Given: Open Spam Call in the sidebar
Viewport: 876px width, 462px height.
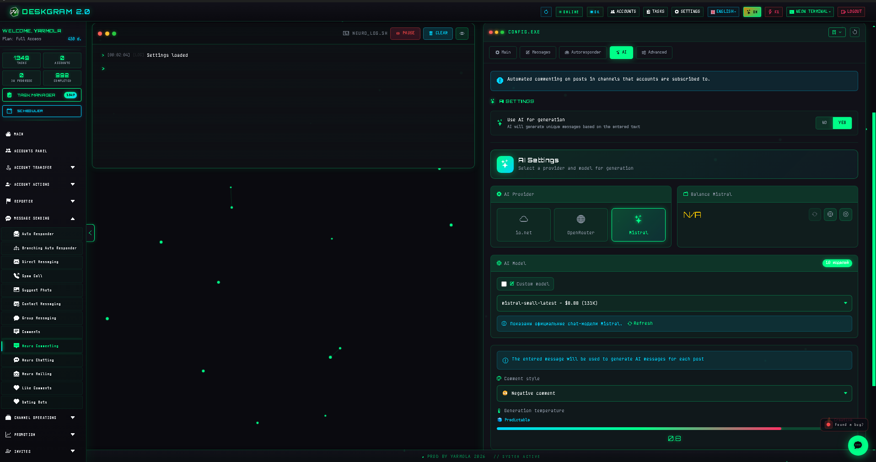Looking at the screenshot, I should point(42,276).
